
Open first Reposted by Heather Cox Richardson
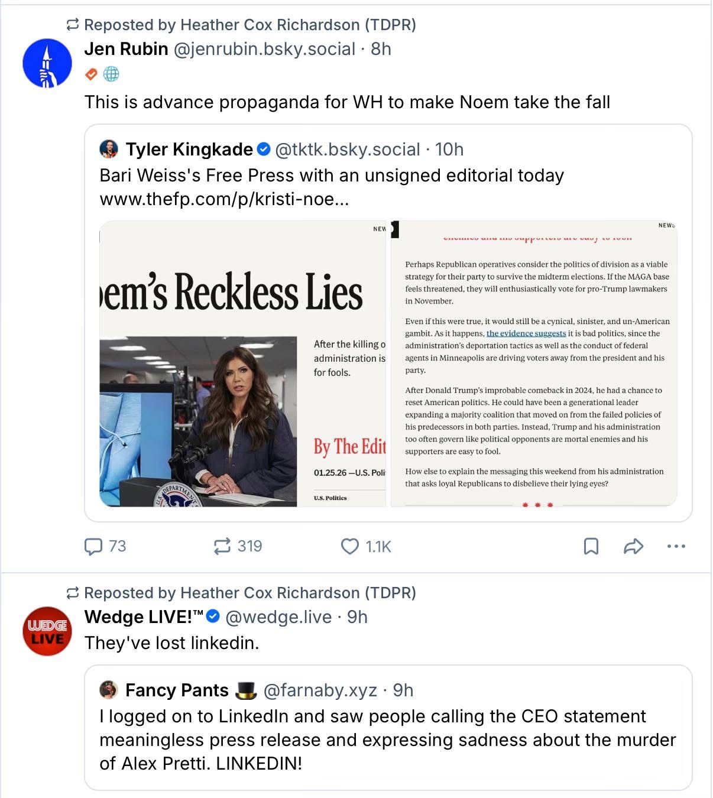[249, 25]
